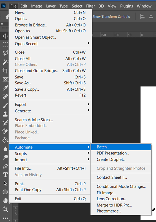Click the align left edges icon

[x=142, y=17]
